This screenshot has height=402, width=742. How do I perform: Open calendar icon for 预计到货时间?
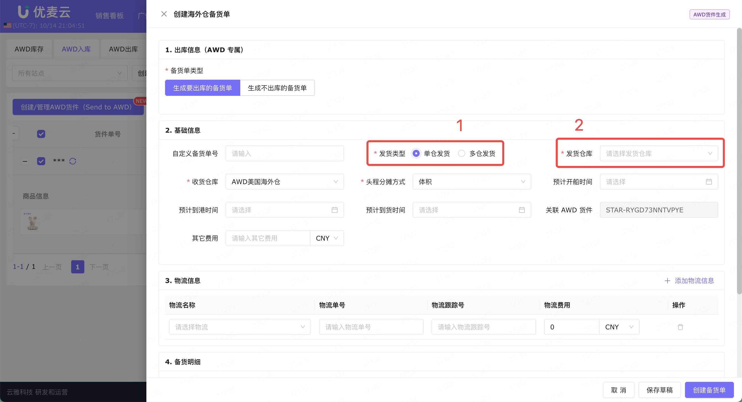click(x=522, y=210)
